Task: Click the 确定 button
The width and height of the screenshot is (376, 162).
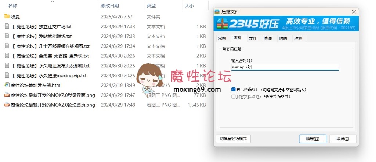Action: [312, 139]
